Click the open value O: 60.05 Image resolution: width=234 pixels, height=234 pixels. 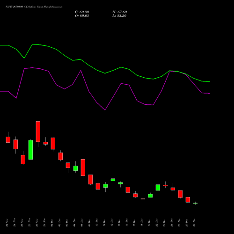[x=82, y=16]
